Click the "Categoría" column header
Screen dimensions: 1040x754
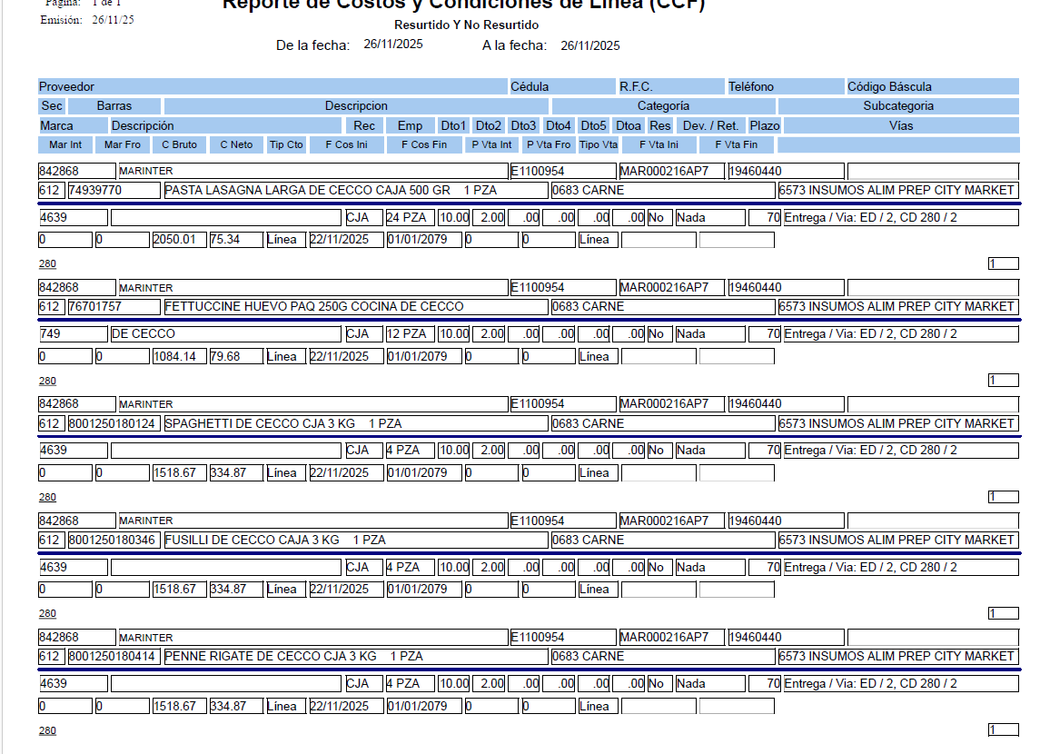pyautogui.click(x=662, y=106)
